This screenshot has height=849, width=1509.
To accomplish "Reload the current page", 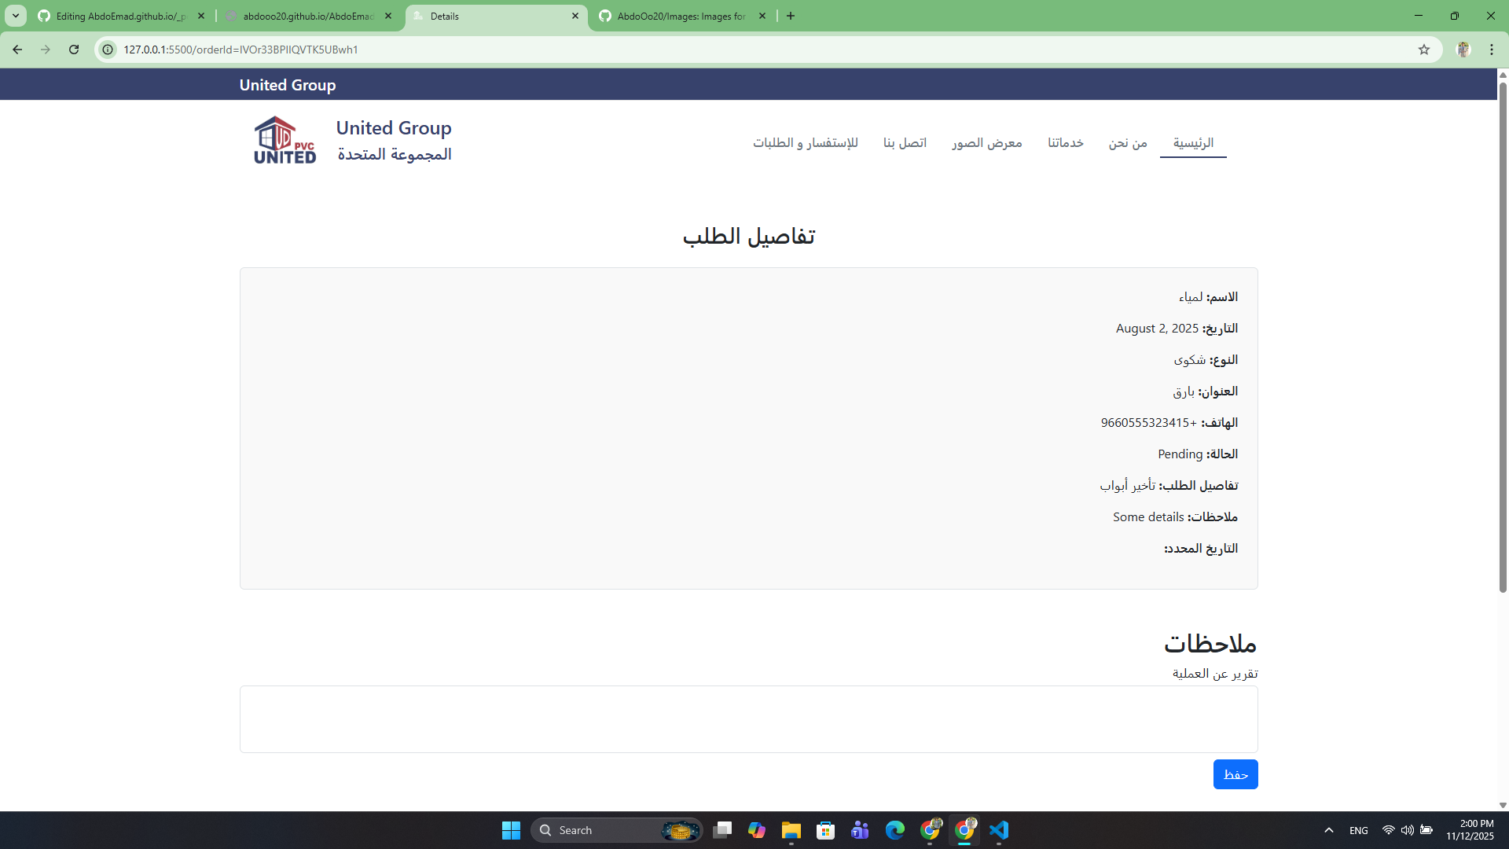I will click(x=73, y=49).
